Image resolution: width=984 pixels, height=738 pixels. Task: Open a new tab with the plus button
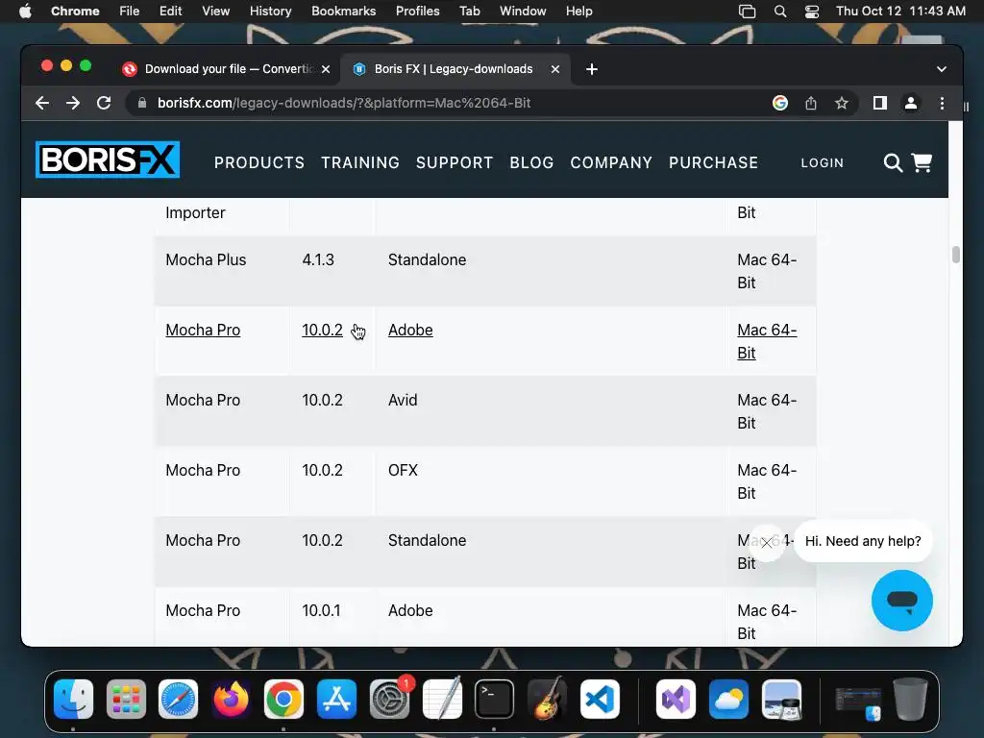click(591, 69)
